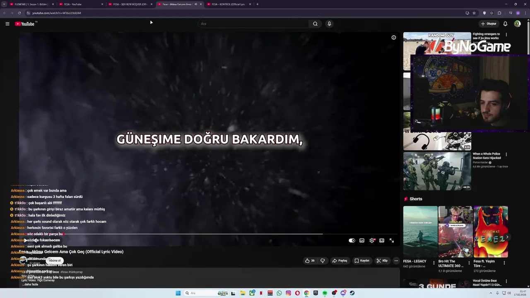Switch to theater mode view

(x=382, y=240)
